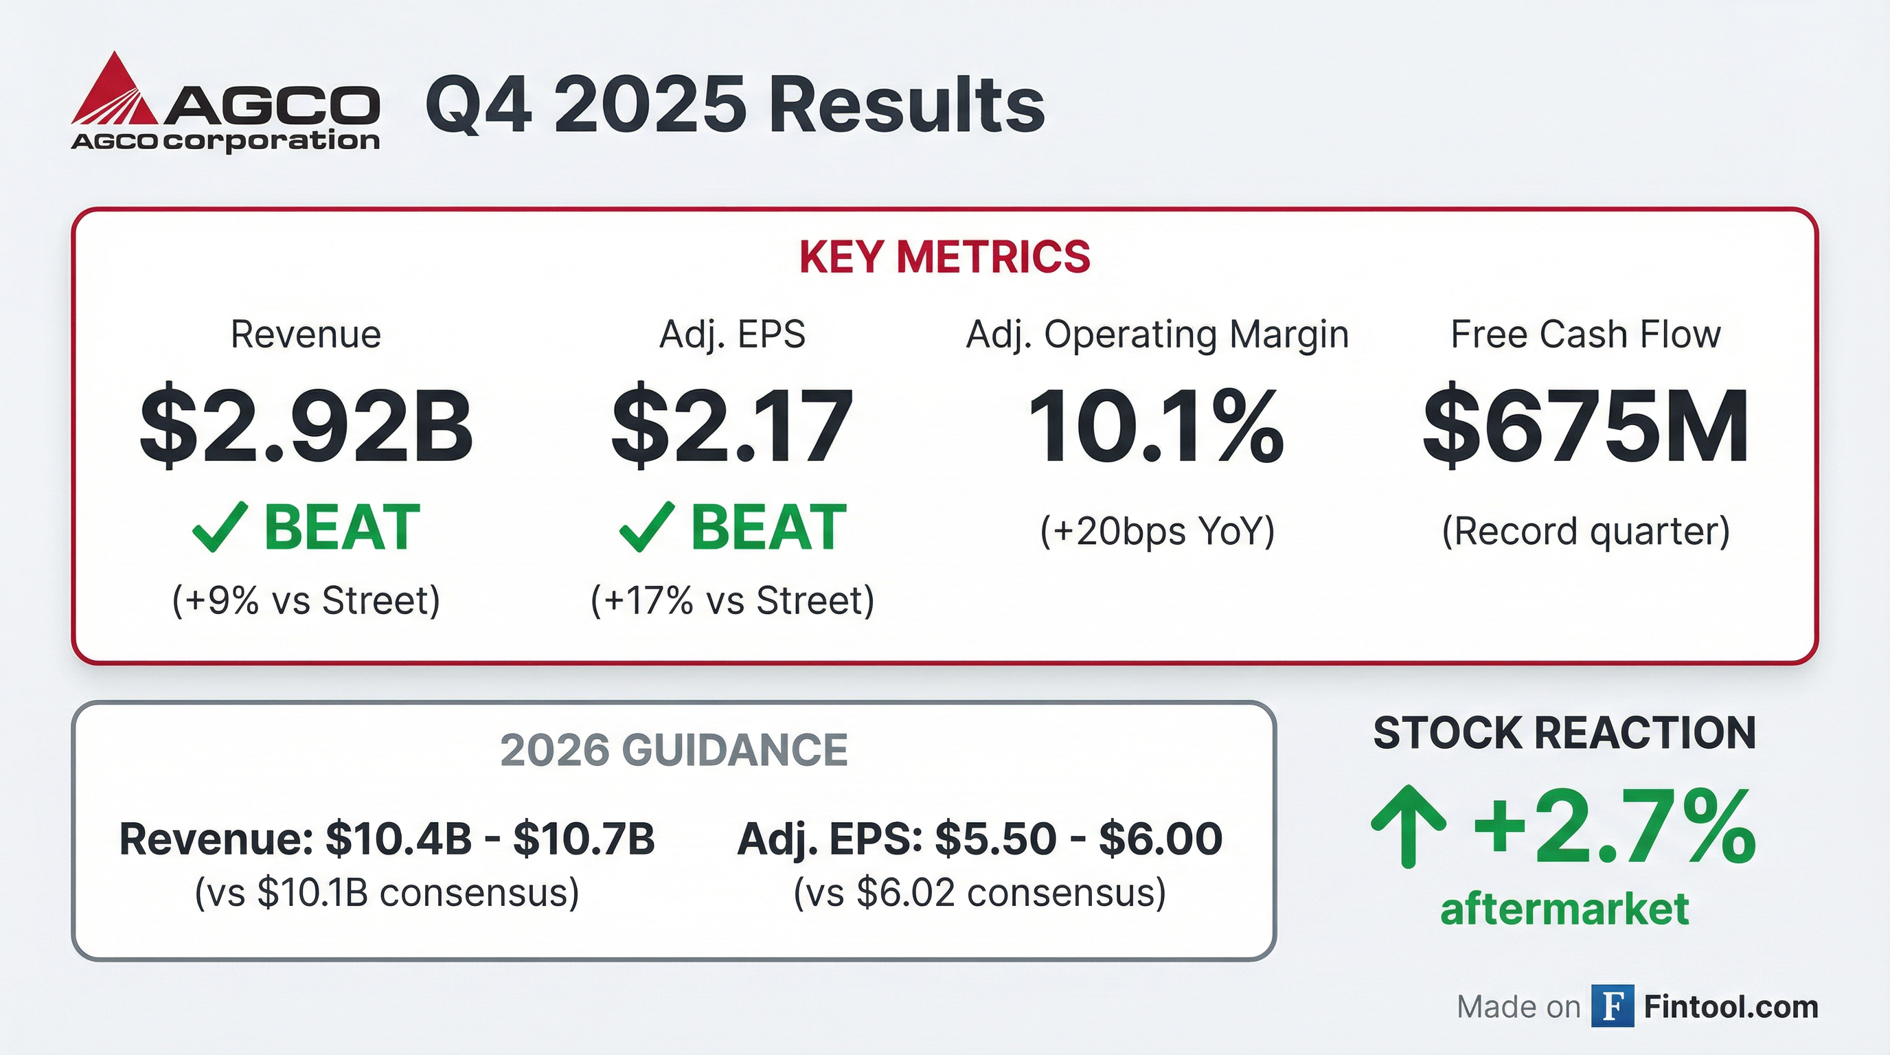Viewport: 1890px width, 1055px height.
Task: Click the $675M free cash flow value
Action: pos(1586,427)
